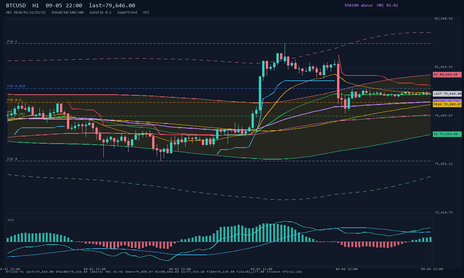Screen dimensions: 464x278
Task: Click the 78,483.67 price axis label
Action: point(443,116)
